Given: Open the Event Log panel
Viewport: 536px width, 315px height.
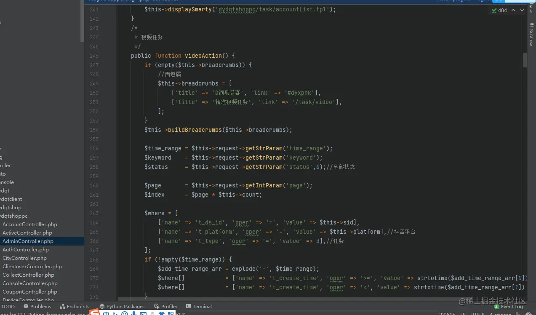Looking at the screenshot, I should 509,307.
